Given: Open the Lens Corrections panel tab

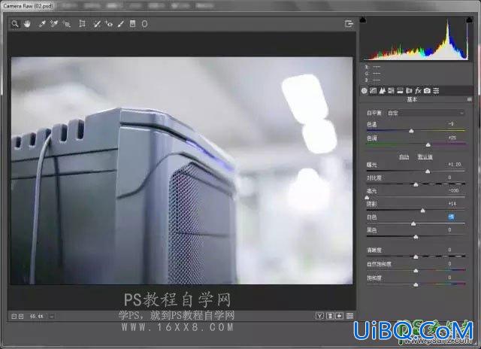Looking at the screenshot, I should [409, 91].
